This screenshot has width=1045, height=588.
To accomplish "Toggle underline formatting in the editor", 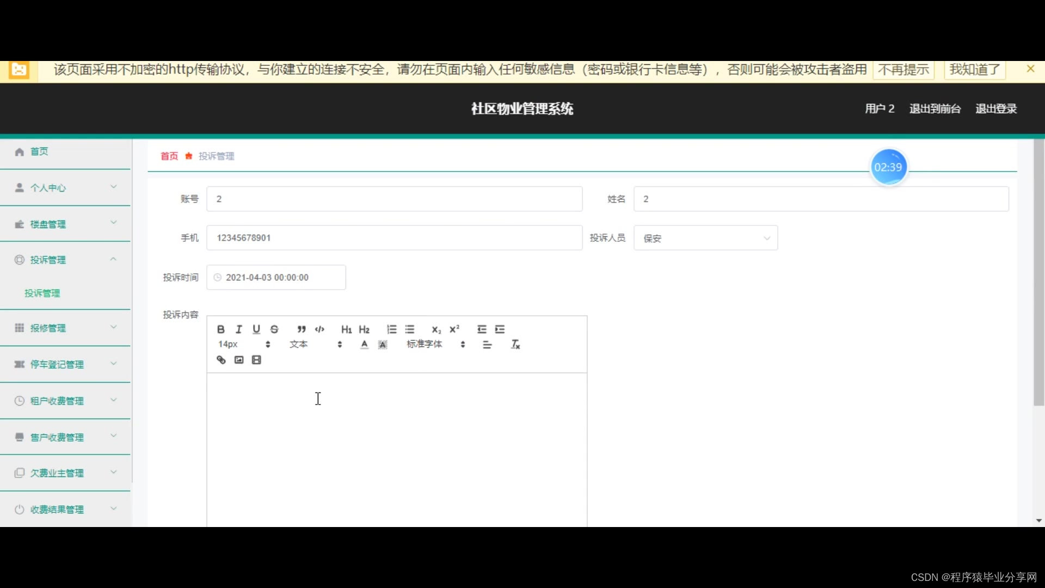I will coord(256,329).
